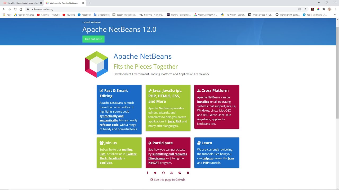This screenshot has width=339, height=190.
Task: Open the Base64 Image Encoder bookmark
Action: (x=124, y=15)
